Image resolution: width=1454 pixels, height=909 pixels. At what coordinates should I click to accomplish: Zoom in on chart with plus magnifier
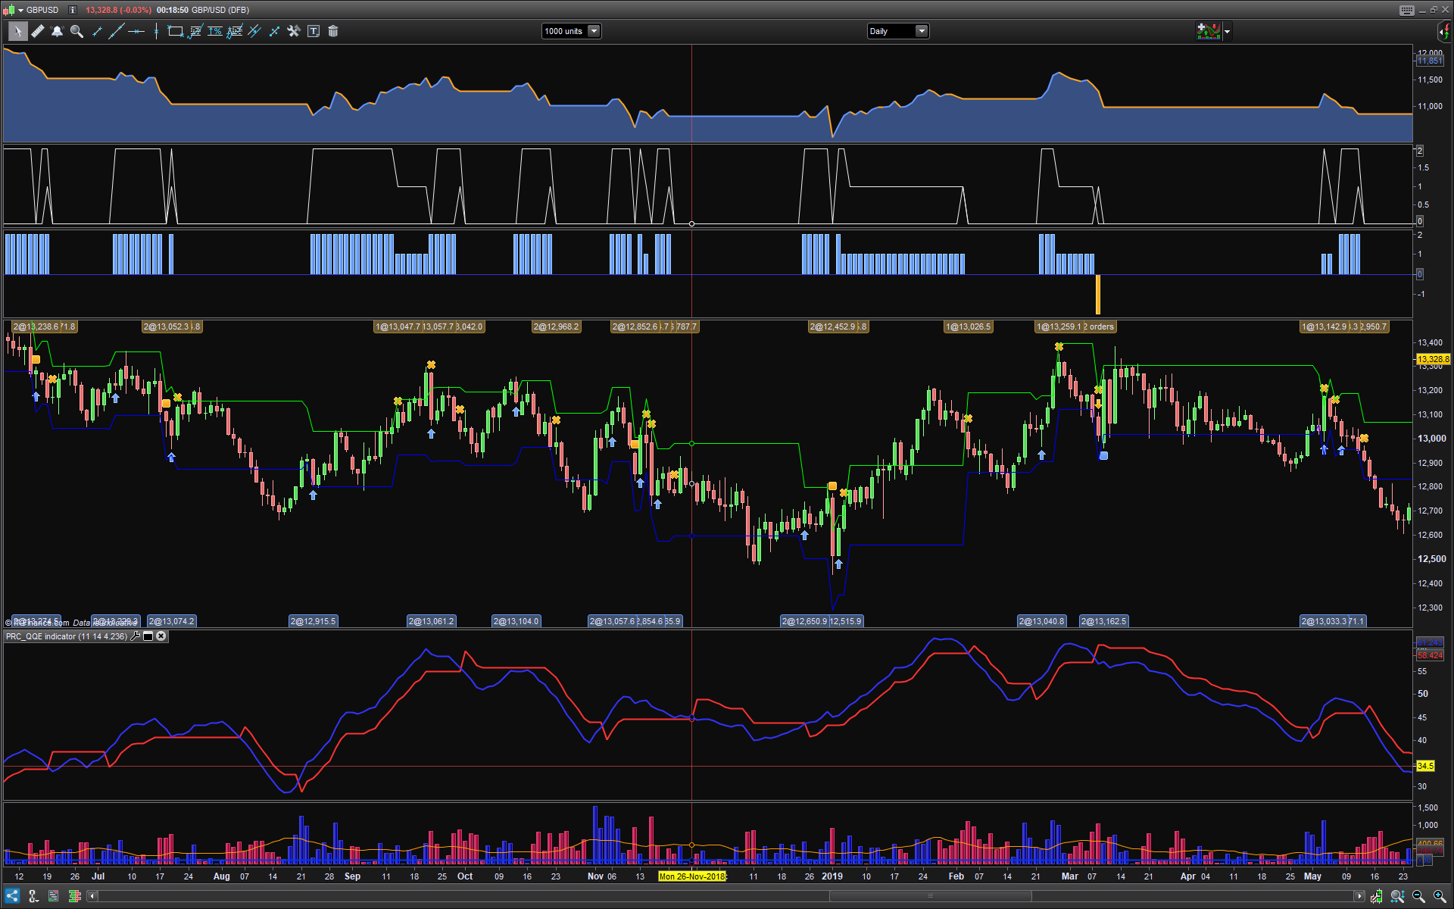click(x=1440, y=897)
